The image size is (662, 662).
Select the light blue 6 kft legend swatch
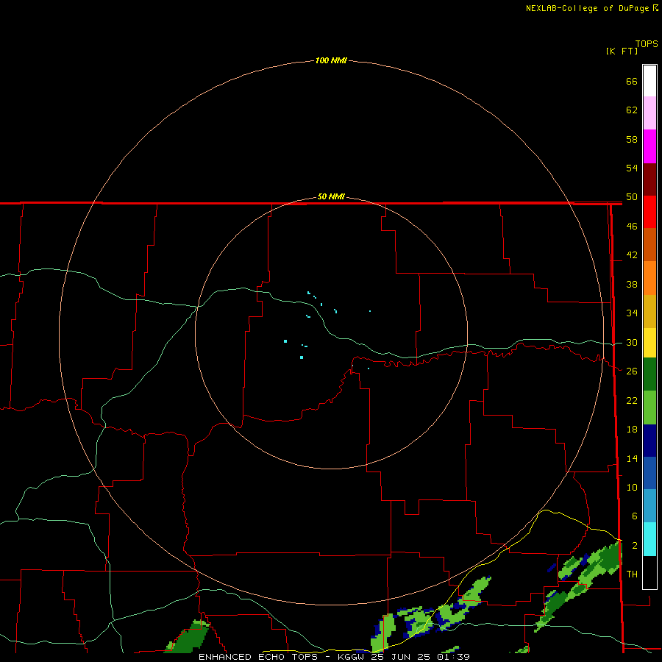point(649,506)
